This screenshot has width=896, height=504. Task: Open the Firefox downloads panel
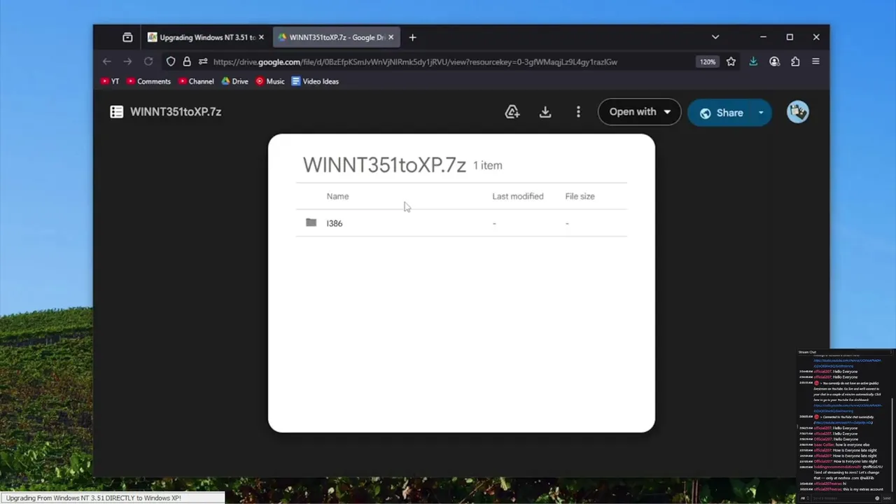[x=753, y=62]
